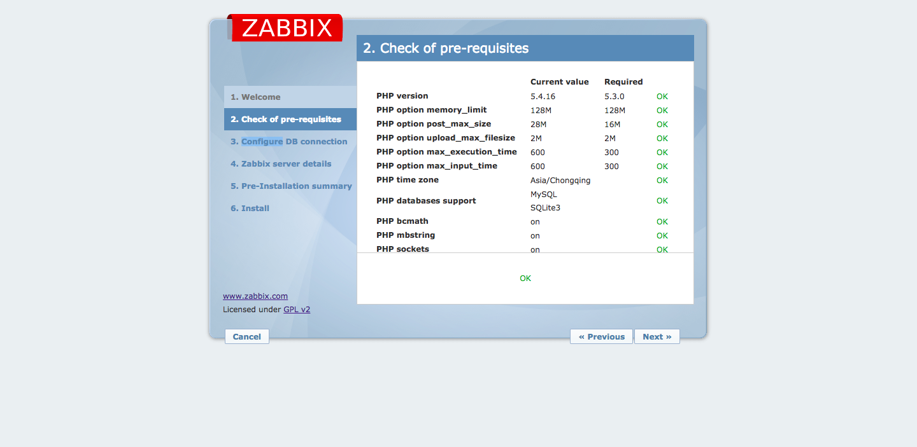Click the ZABBIX logo
The image size is (917, 447).
(285, 28)
